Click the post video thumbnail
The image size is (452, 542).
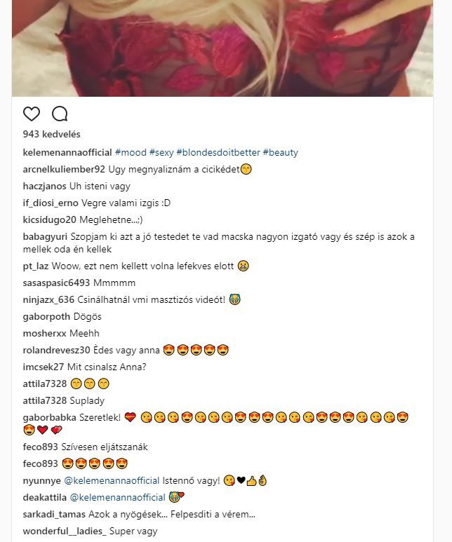pyautogui.click(x=222, y=48)
